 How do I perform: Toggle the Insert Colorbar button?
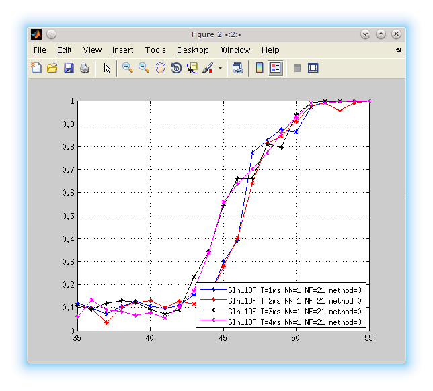coord(260,68)
